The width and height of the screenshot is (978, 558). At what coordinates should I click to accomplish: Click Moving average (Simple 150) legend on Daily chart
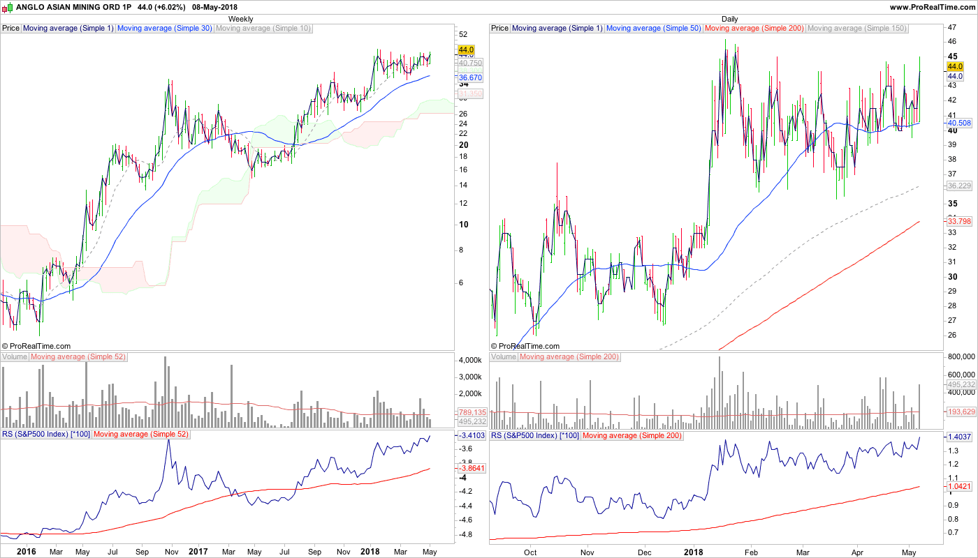coord(857,29)
